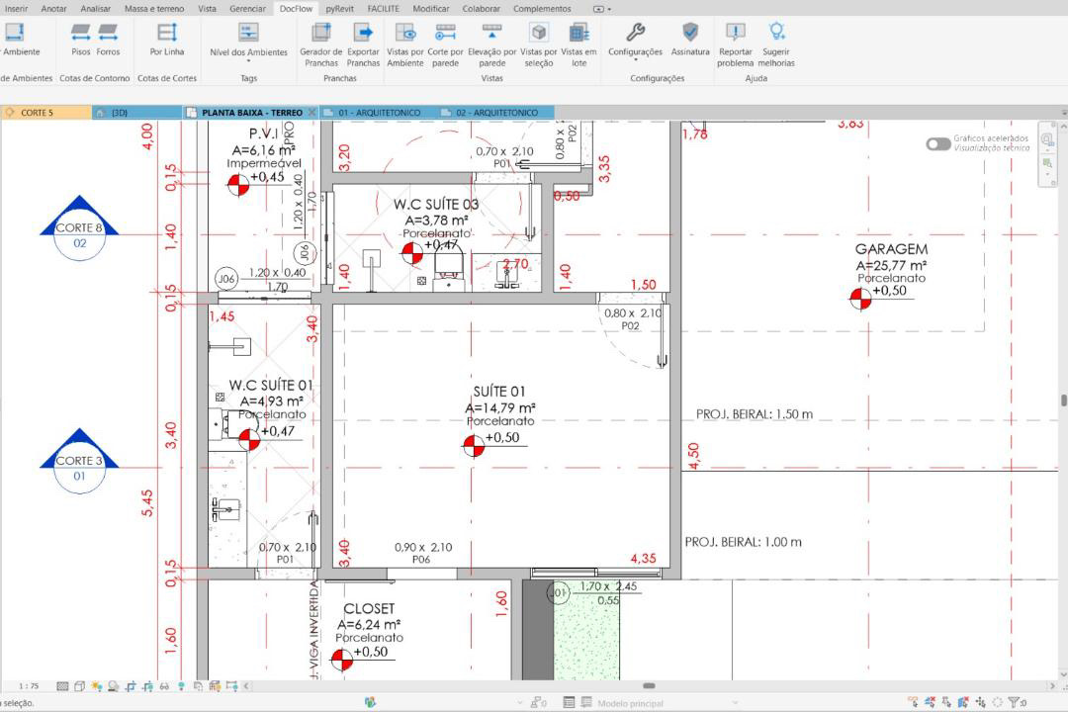The width and height of the screenshot is (1068, 712).
Task: Expand Configurações dropdown arrow
Action: coord(635,60)
